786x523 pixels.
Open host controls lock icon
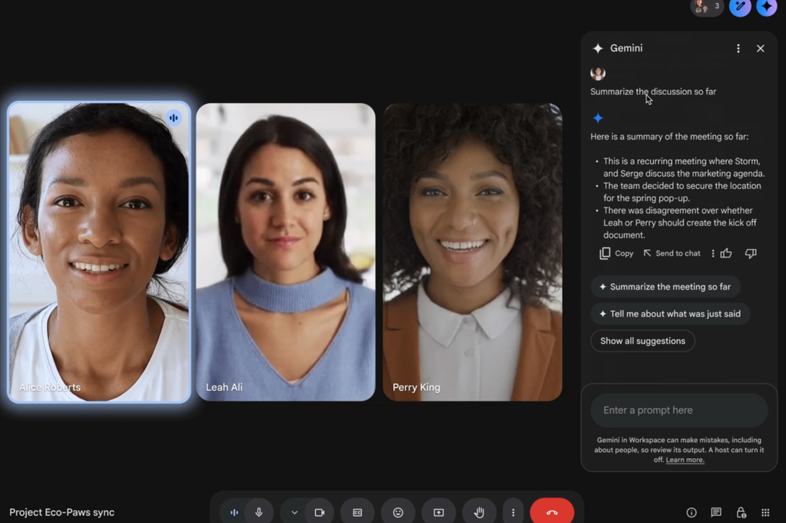[741, 512]
